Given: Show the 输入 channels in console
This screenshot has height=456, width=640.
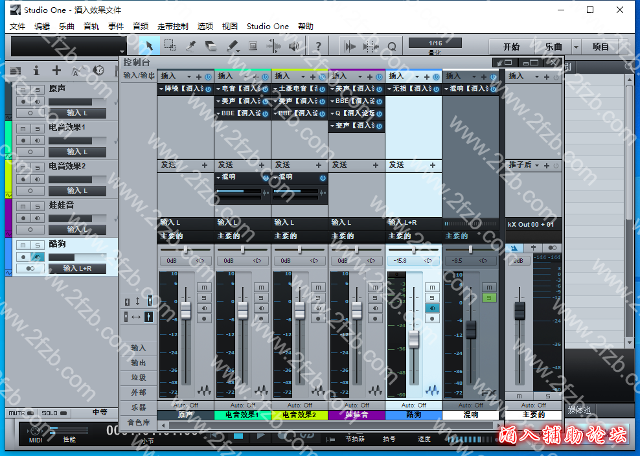Looking at the screenshot, I should pyautogui.click(x=139, y=348).
